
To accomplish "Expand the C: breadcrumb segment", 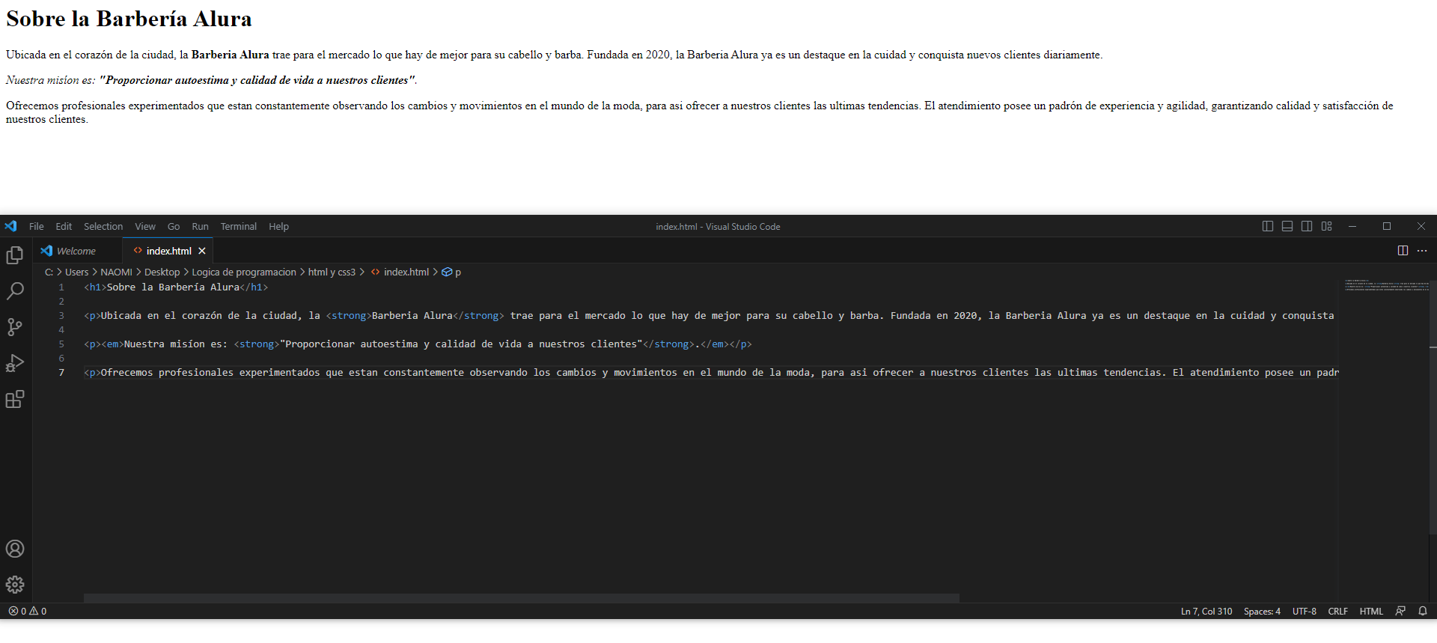I will click(x=49, y=272).
